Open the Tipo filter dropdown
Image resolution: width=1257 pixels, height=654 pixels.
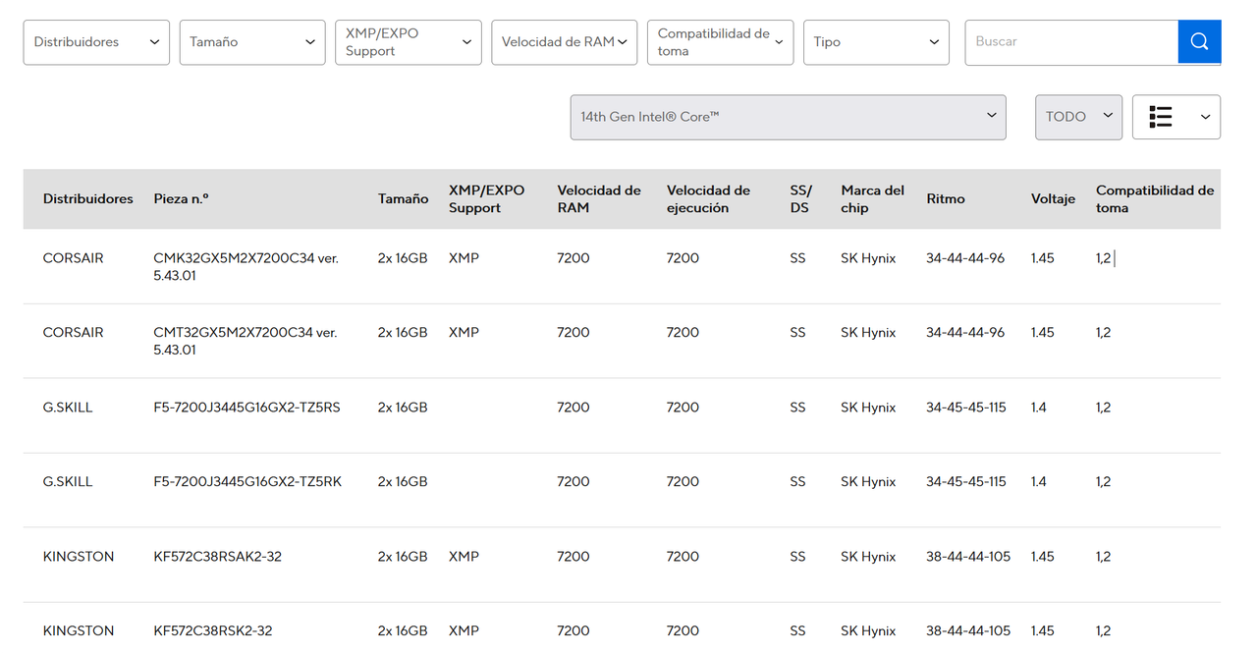pyautogui.click(x=876, y=42)
